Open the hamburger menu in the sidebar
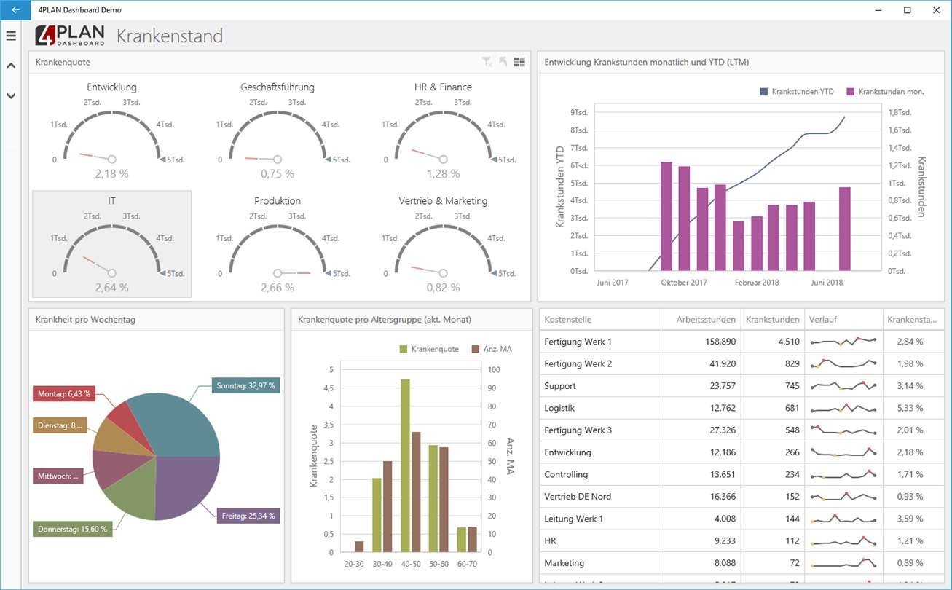Viewport: 952px width, 590px height. click(11, 36)
